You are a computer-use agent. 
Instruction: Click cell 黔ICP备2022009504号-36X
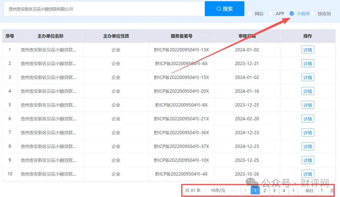(x=182, y=132)
